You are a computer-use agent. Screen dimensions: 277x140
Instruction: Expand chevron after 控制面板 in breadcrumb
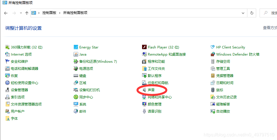click(x=60, y=13)
